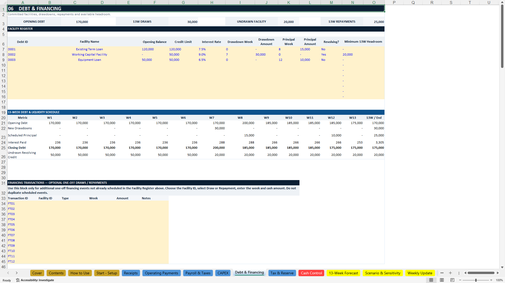Image resolution: width=505 pixels, height=283 pixels.
Task: Open the Cover sheet tab
Action: (x=37, y=273)
